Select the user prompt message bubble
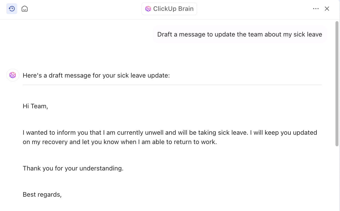340x211 pixels. 239,34
